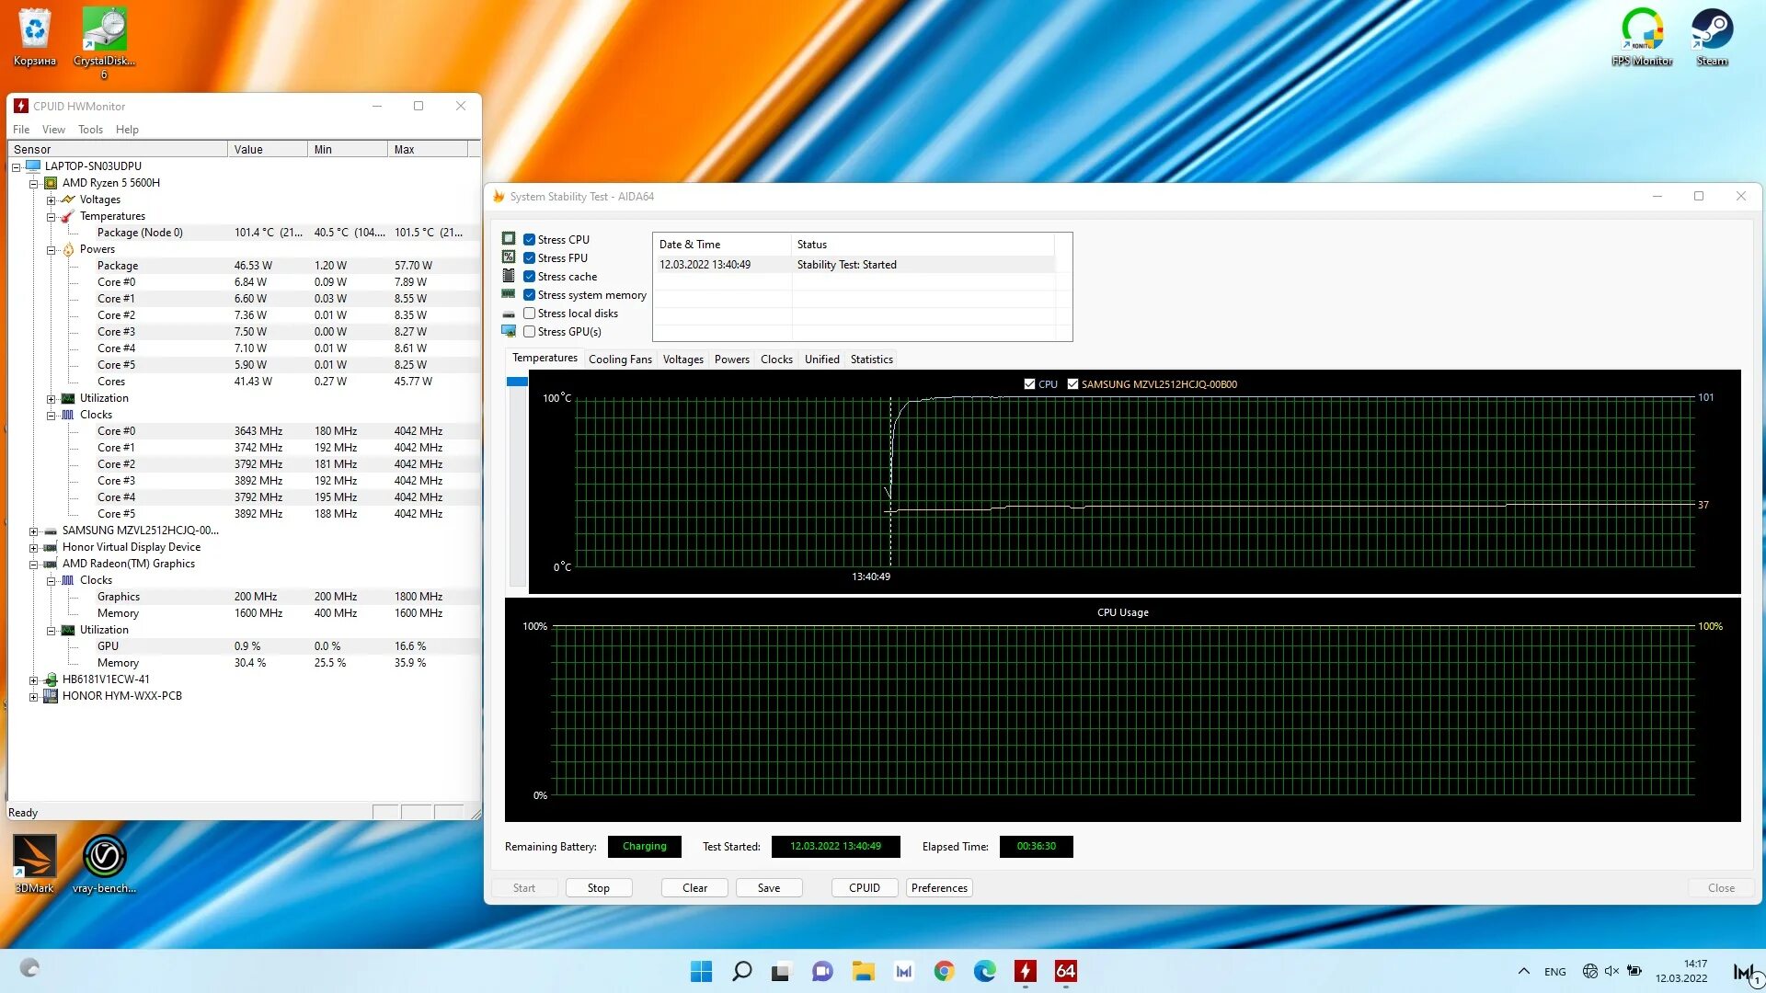Click the GPU stress monitor icon
The height and width of the screenshot is (993, 1766).
[509, 331]
